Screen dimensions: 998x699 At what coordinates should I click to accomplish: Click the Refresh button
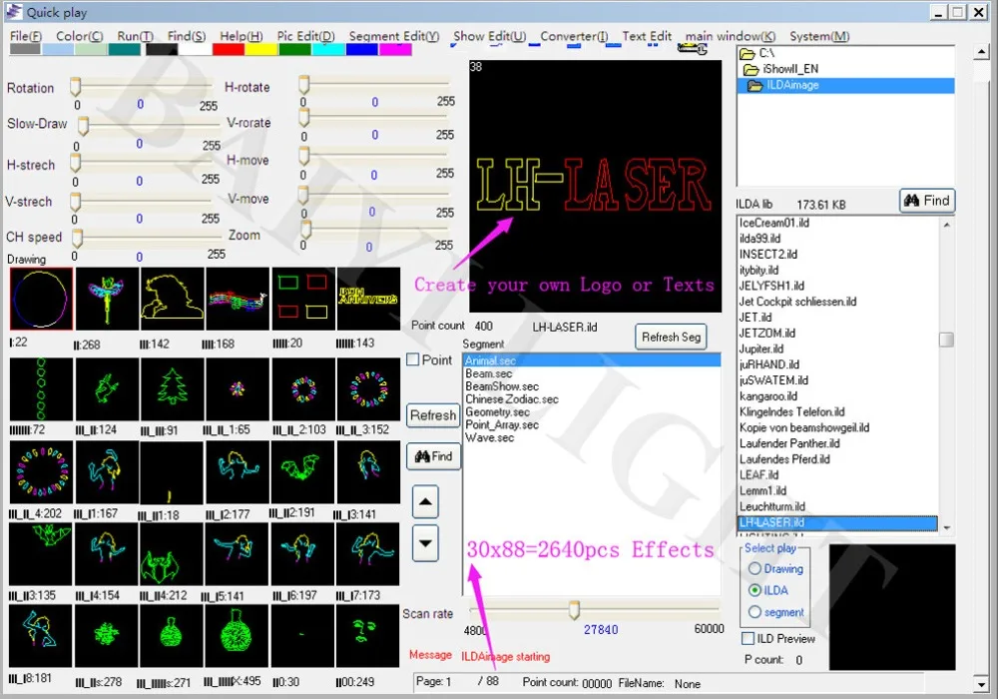(432, 415)
